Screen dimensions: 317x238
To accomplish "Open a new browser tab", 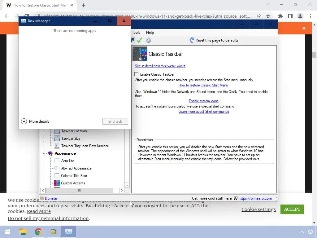I will (x=84, y=5).
